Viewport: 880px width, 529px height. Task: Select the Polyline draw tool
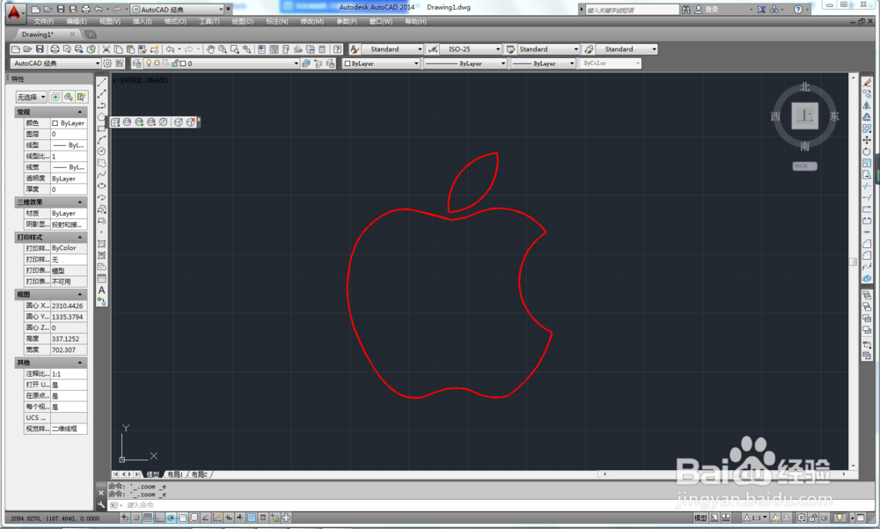point(101,105)
